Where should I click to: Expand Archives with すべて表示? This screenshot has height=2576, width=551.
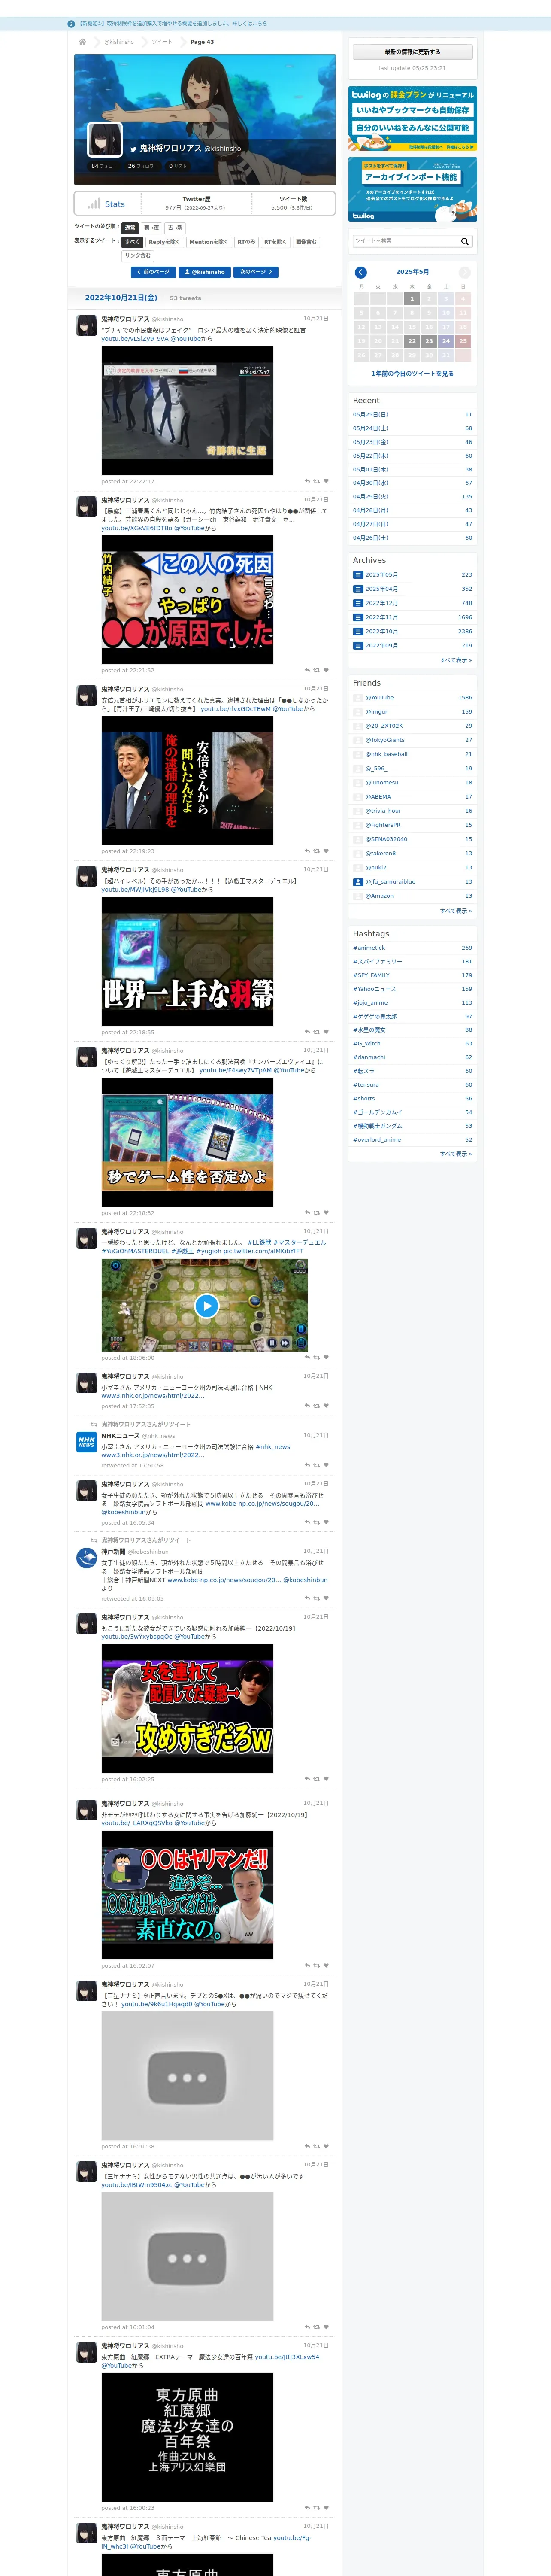456,660
